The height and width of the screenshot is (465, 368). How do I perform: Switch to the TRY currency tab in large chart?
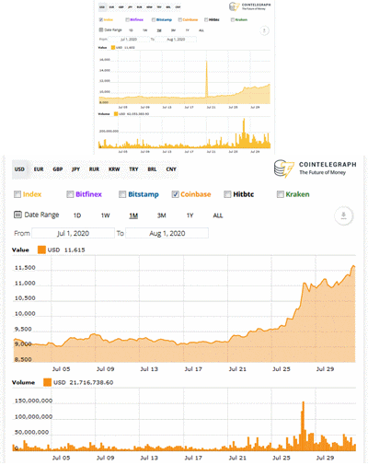(133, 169)
